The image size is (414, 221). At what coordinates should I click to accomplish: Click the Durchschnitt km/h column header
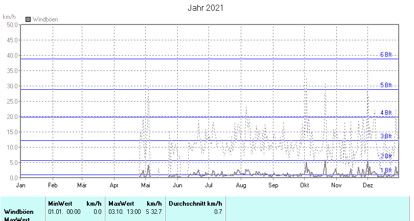pyautogui.click(x=195, y=203)
